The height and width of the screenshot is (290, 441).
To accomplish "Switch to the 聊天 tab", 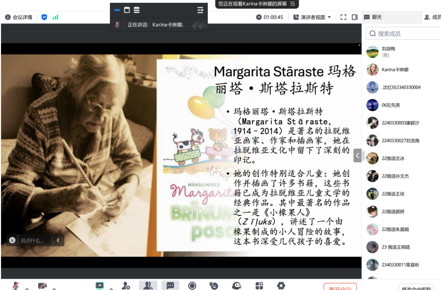I will point(373,17).
